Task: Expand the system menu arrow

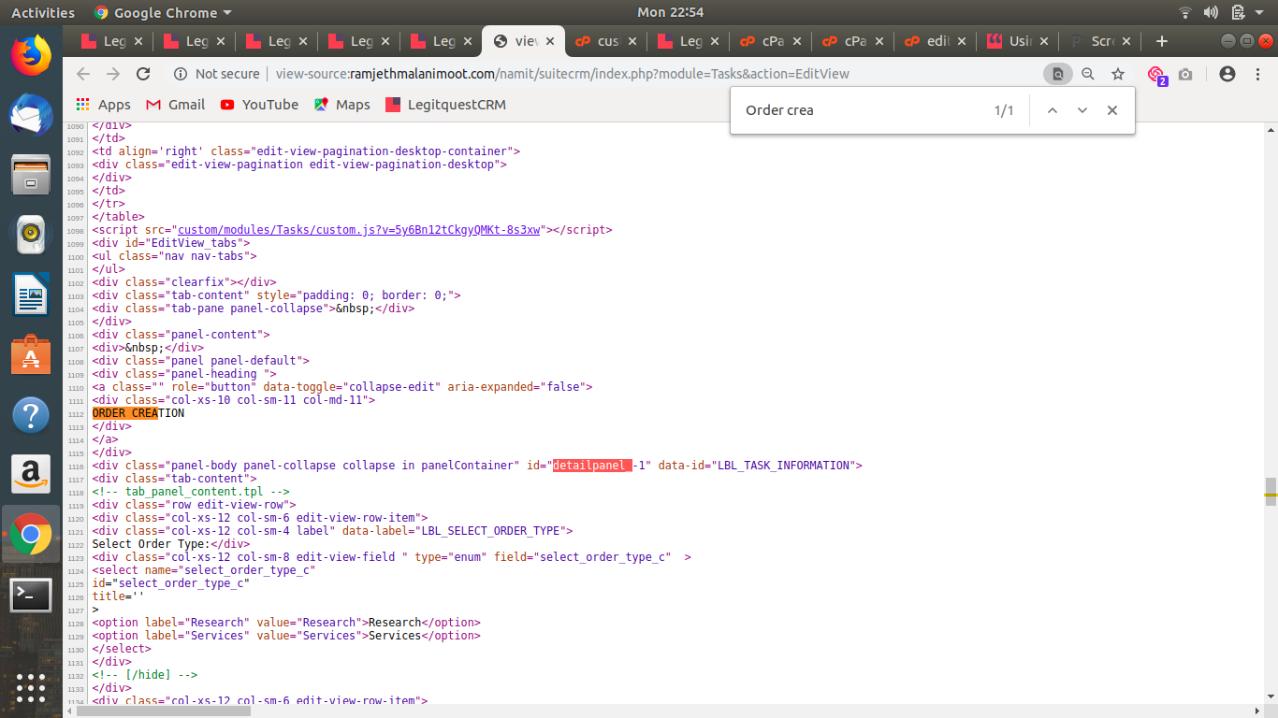Action: 1259,12
